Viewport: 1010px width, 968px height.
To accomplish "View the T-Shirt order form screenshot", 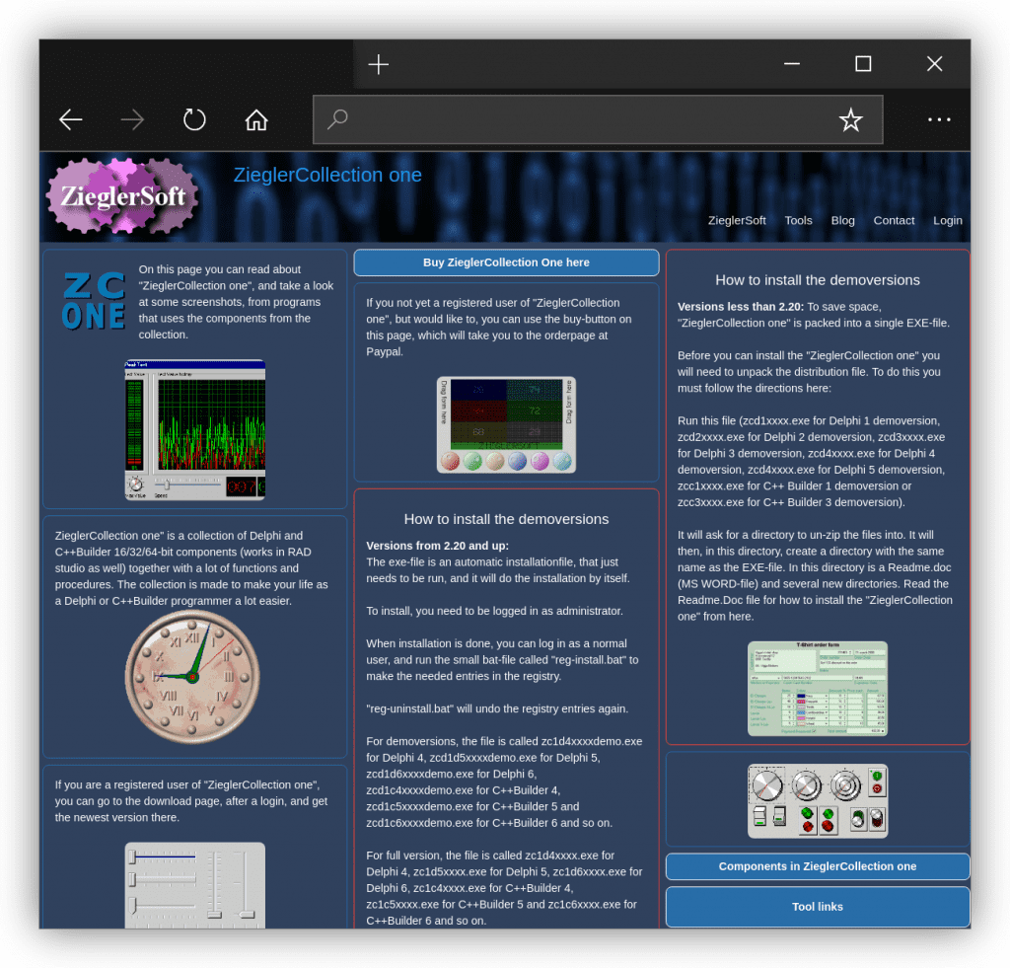I will (818, 689).
